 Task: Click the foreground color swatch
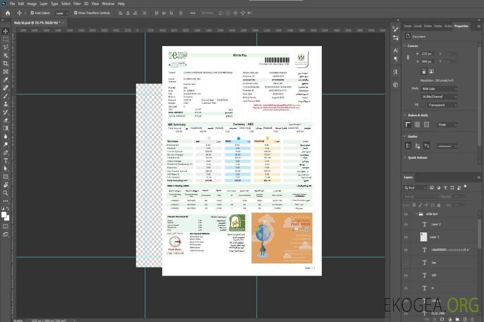tap(4, 215)
